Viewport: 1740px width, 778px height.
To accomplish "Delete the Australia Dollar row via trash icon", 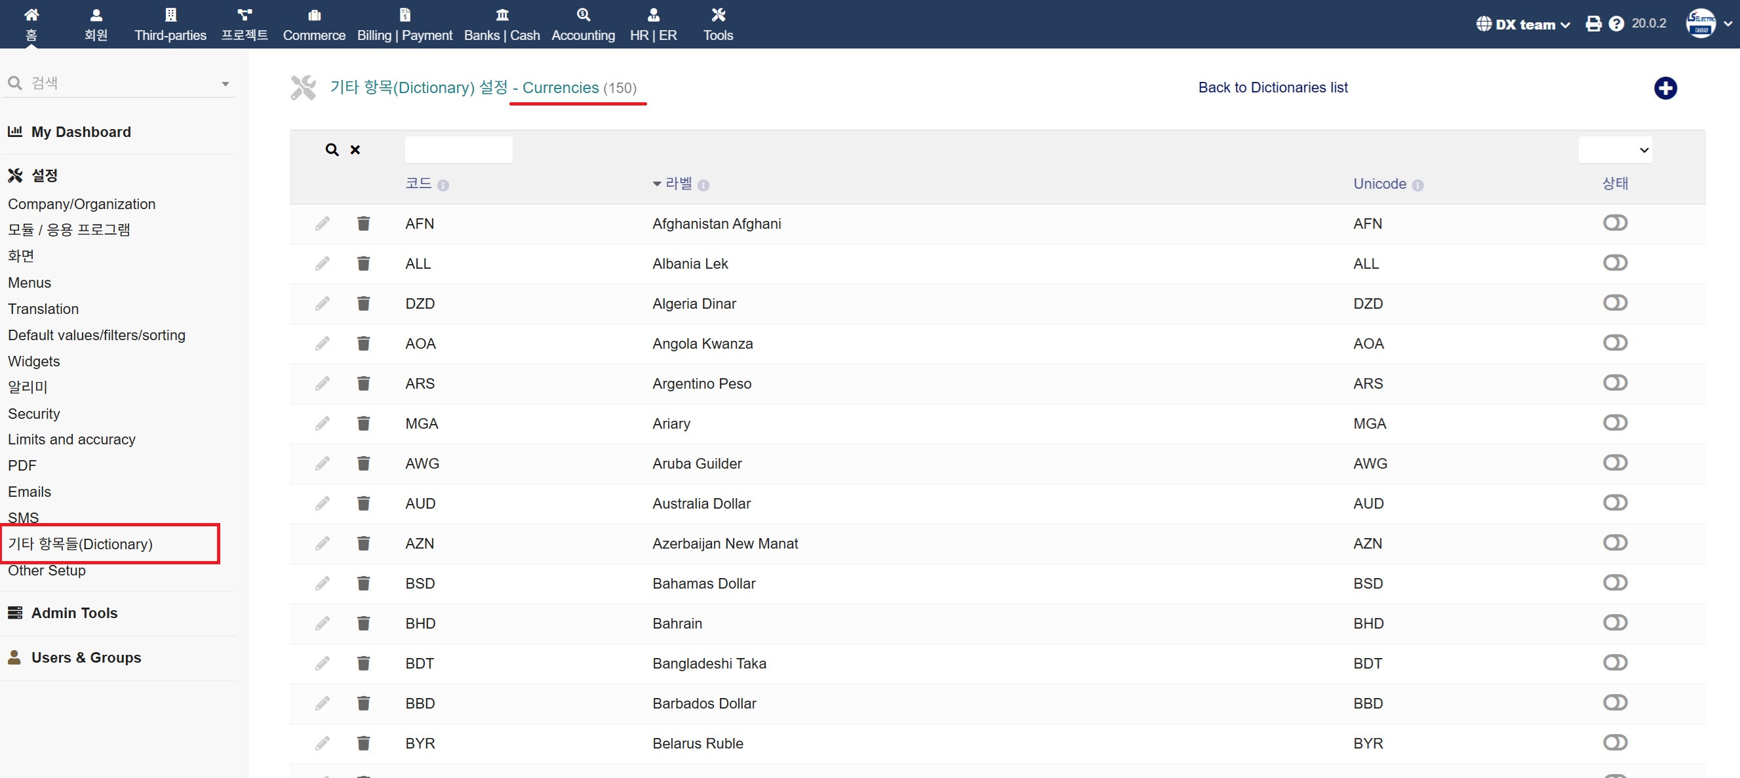I will coord(363,503).
